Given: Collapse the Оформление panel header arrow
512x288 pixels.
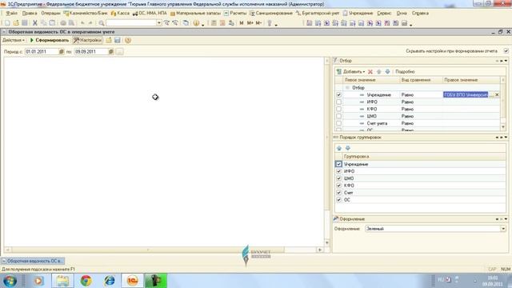Looking at the screenshot, I should (506, 219).
